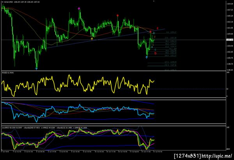Click the 1163.10 price scale label
Image resolution: width=234 pixels, height=160 pixels.
(230, 22)
